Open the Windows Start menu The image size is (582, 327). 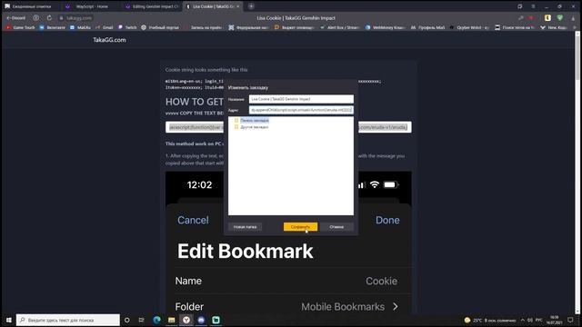pos(8,320)
